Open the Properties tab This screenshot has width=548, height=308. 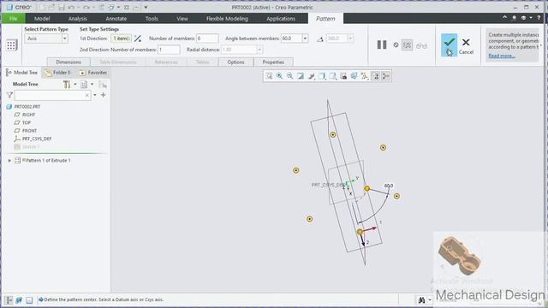coord(273,62)
